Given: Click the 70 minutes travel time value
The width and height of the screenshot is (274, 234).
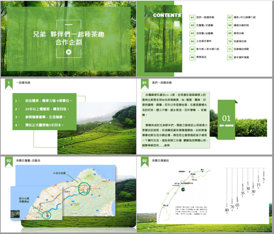Looking at the screenshot, I should [x=232, y=207].
